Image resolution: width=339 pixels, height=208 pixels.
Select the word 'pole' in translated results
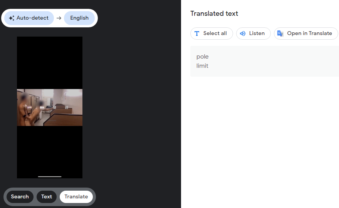(202, 57)
